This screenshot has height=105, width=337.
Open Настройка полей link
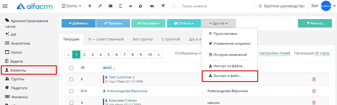click(x=275, y=53)
